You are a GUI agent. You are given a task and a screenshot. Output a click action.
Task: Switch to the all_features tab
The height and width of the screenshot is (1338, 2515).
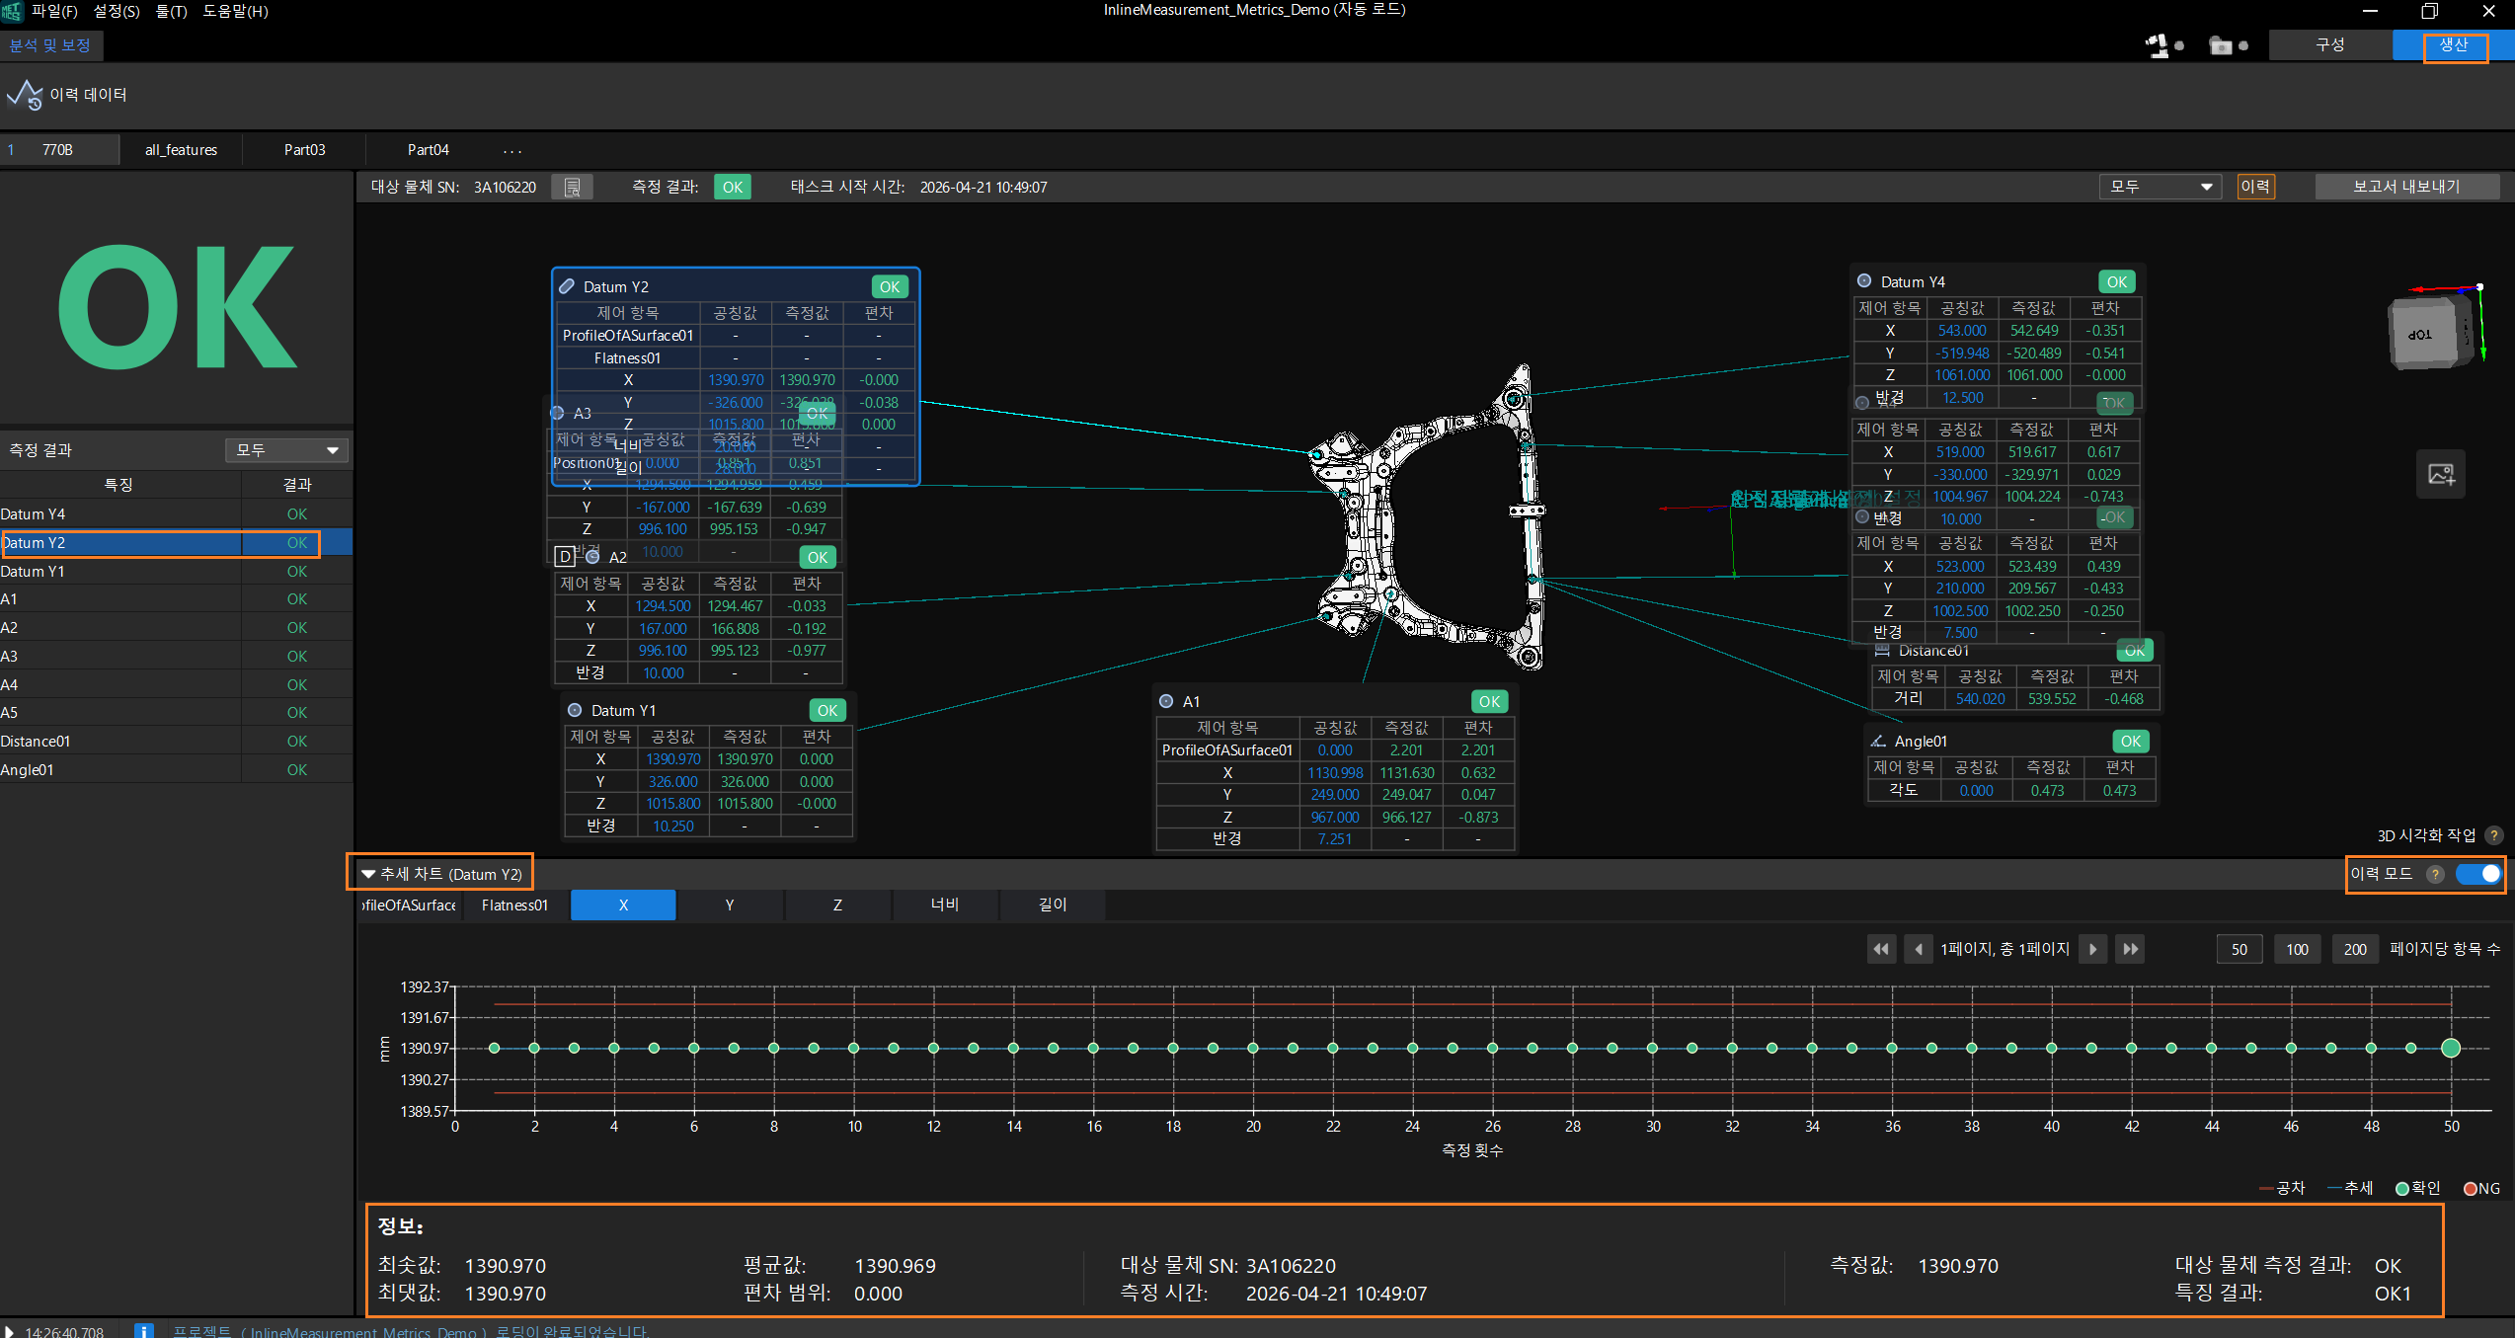click(181, 150)
